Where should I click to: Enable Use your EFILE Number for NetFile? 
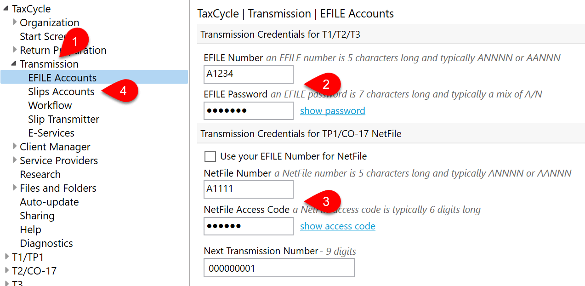click(x=210, y=156)
